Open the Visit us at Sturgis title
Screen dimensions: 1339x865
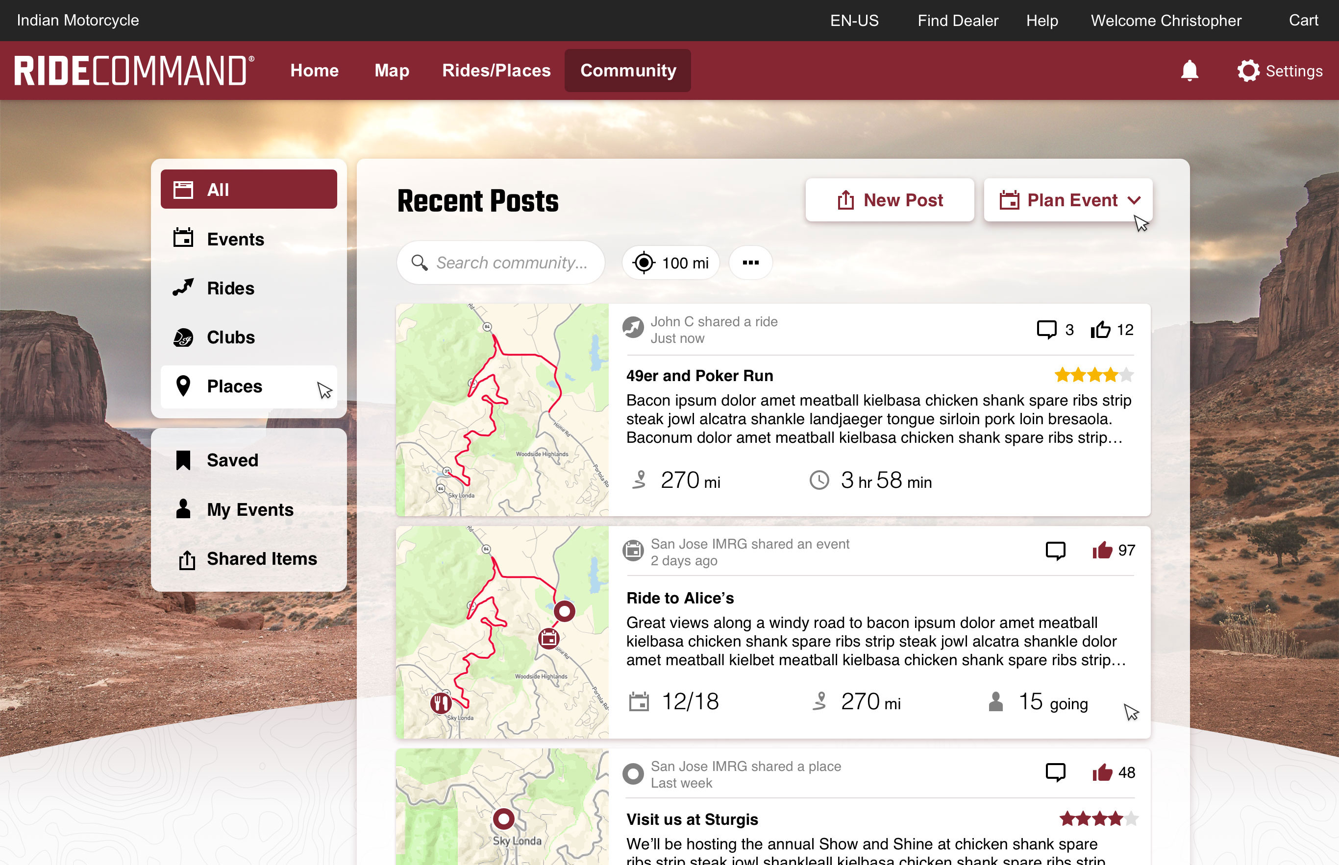pyautogui.click(x=692, y=819)
